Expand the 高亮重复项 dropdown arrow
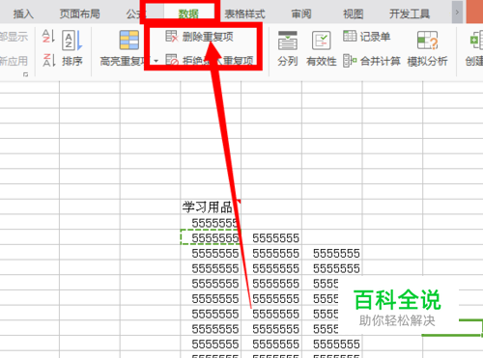Viewport: 483px width, 358px height. click(x=156, y=61)
